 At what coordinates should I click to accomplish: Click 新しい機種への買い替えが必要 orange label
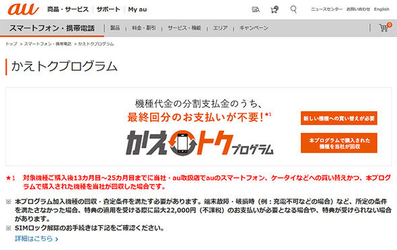point(339,118)
